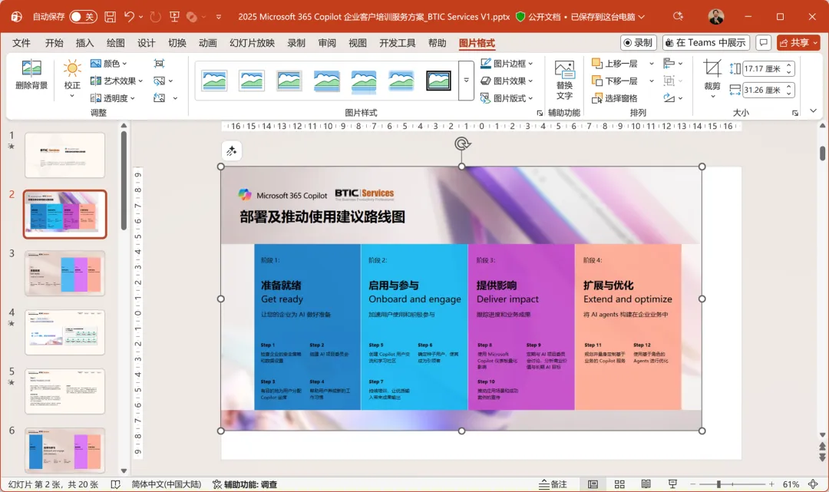
Task: Click the Crop tool icon
Action: [x=712, y=68]
